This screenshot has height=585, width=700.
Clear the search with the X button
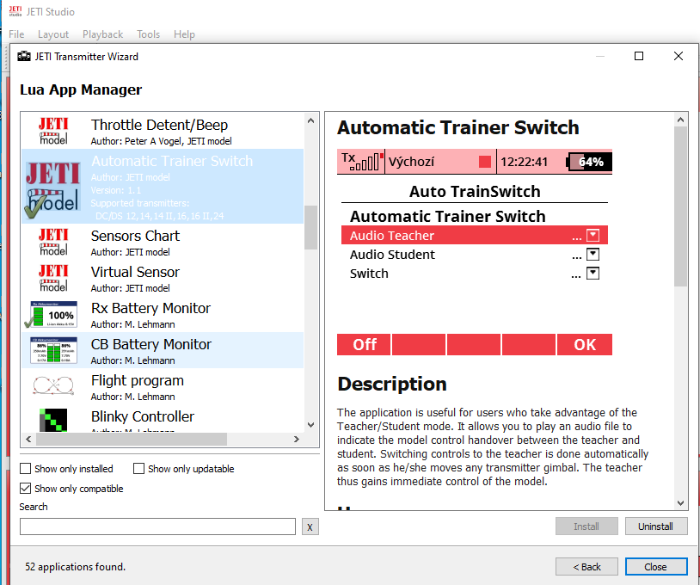[x=310, y=527]
